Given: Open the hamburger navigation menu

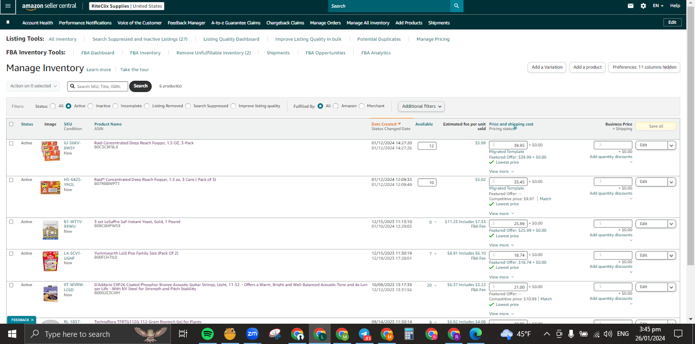Looking at the screenshot, I should tap(8, 6).
